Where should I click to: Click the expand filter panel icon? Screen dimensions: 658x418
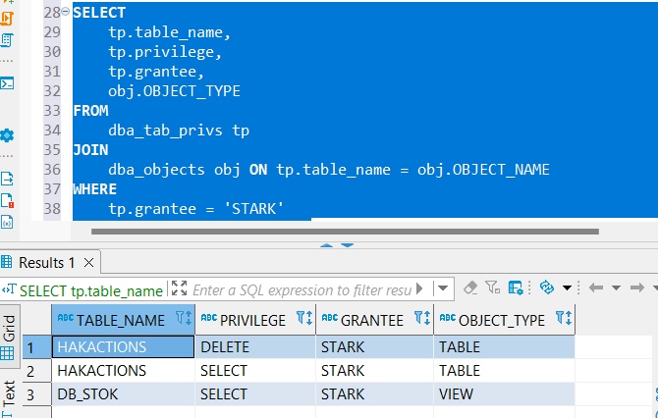(x=179, y=288)
